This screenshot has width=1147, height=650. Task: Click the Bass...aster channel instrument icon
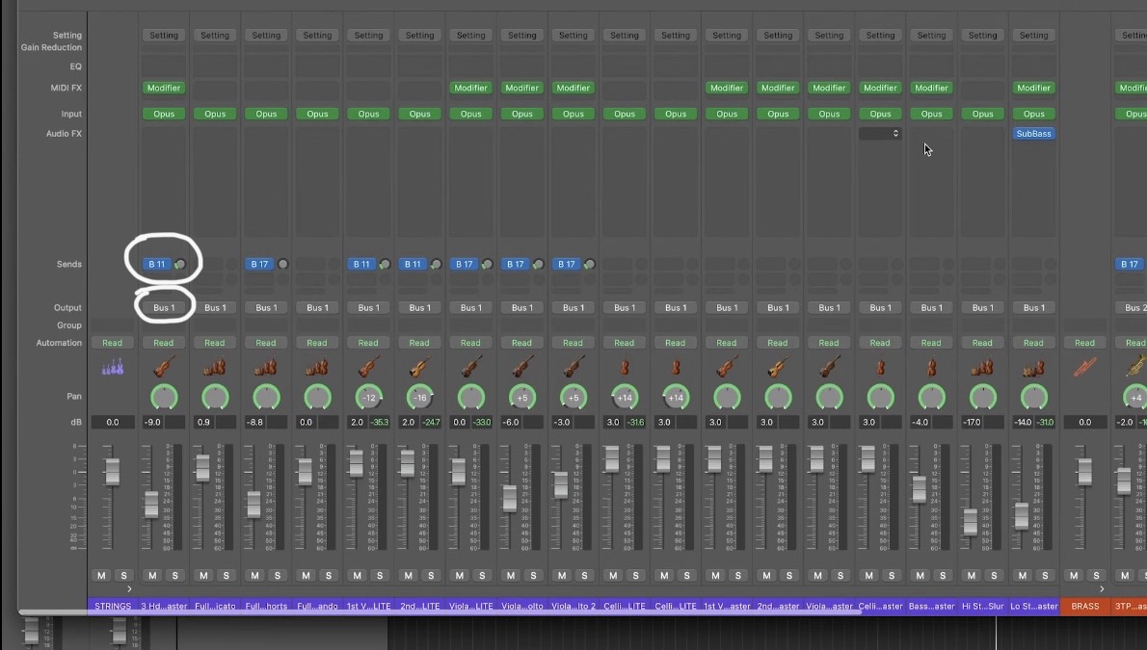tap(931, 368)
